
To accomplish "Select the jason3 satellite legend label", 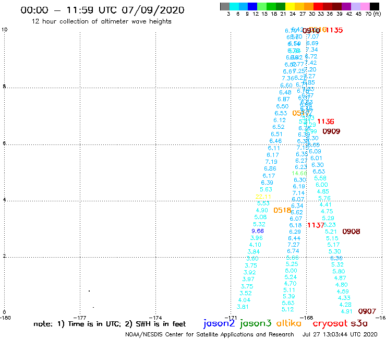I will [256, 323].
